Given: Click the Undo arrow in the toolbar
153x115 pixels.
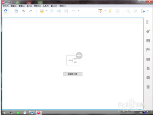Looking at the screenshot, I should pos(24,11).
